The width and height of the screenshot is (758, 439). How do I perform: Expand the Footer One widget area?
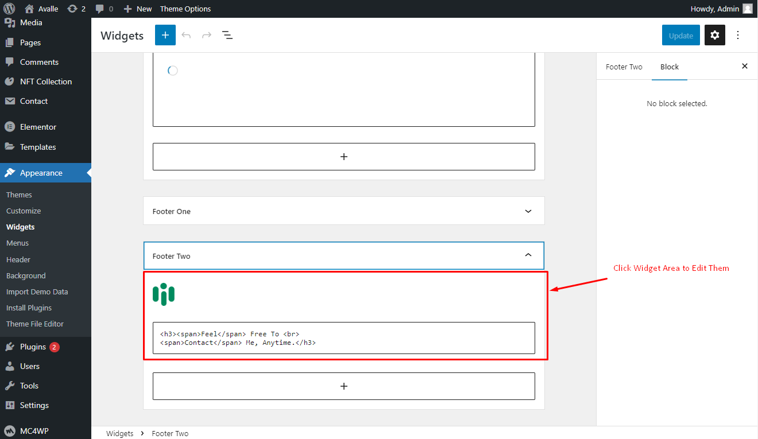(x=344, y=211)
